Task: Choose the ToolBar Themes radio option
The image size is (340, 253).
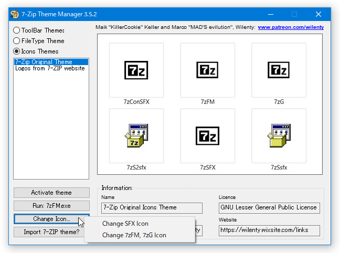Action: tap(39, 30)
